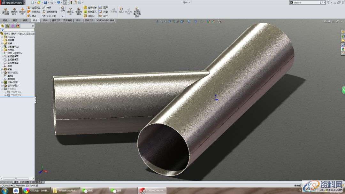Collapse the 钣金 folder in feature tree
Screen dimensions: 345x194
coord(2,69)
